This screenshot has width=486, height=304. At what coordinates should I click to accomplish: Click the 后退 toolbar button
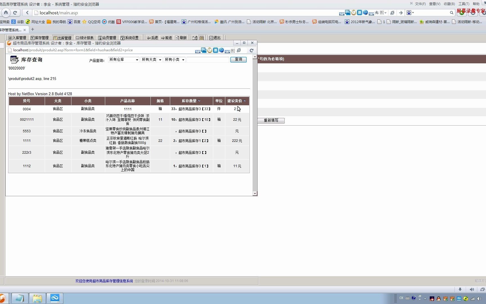pos(152,38)
